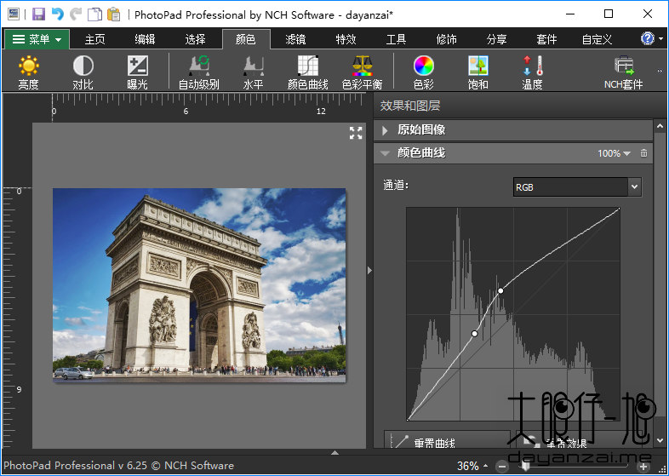Switch to the 工具 tab
669x476 pixels.
coord(396,39)
